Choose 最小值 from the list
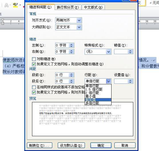159x151 pixels. 98,96
